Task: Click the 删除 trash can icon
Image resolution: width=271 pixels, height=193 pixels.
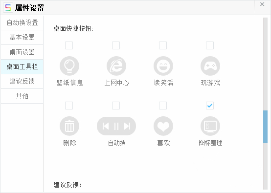Action: coord(69,126)
